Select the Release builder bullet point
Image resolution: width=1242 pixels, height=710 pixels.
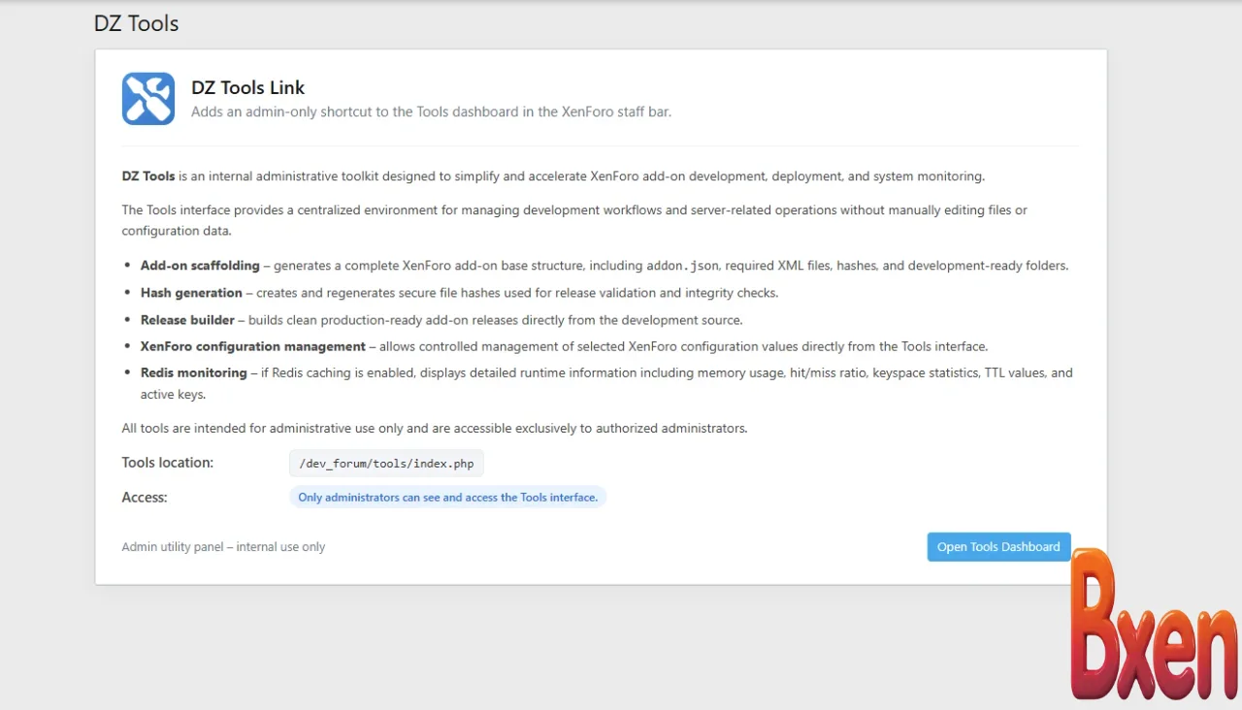tap(187, 319)
